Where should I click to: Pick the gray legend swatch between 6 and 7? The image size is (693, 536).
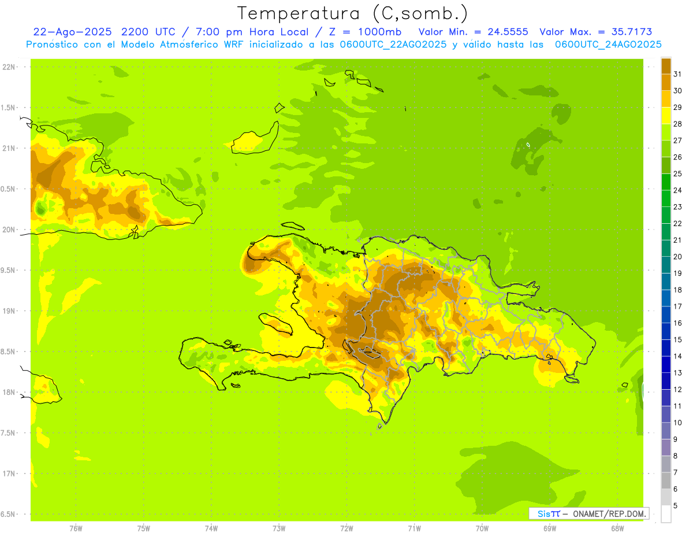(x=666, y=480)
